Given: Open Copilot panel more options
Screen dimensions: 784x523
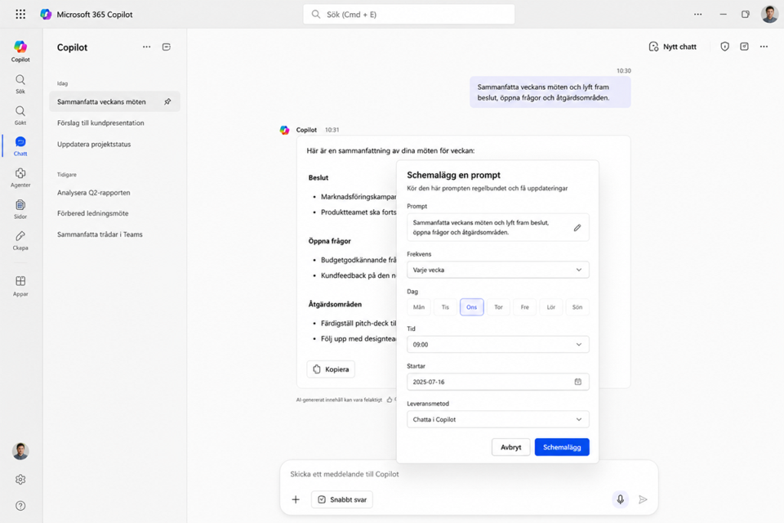Looking at the screenshot, I should click(146, 47).
